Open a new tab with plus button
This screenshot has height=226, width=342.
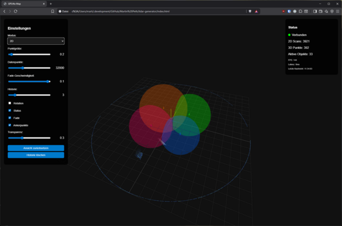(x=51, y=4)
